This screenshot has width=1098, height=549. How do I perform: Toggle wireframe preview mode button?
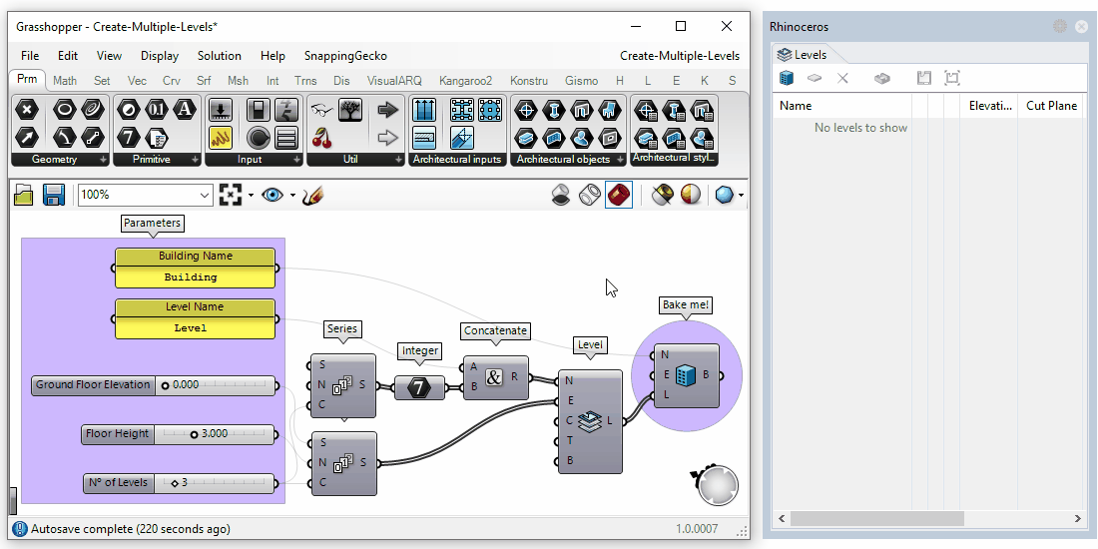point(590,196)
